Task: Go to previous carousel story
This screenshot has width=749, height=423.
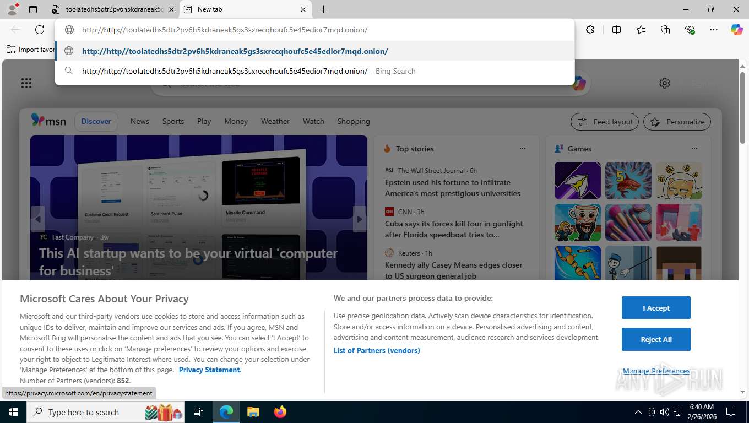Action: point(38,219)
